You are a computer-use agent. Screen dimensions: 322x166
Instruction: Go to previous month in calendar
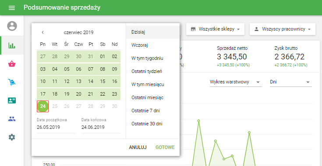coord(43,32)
